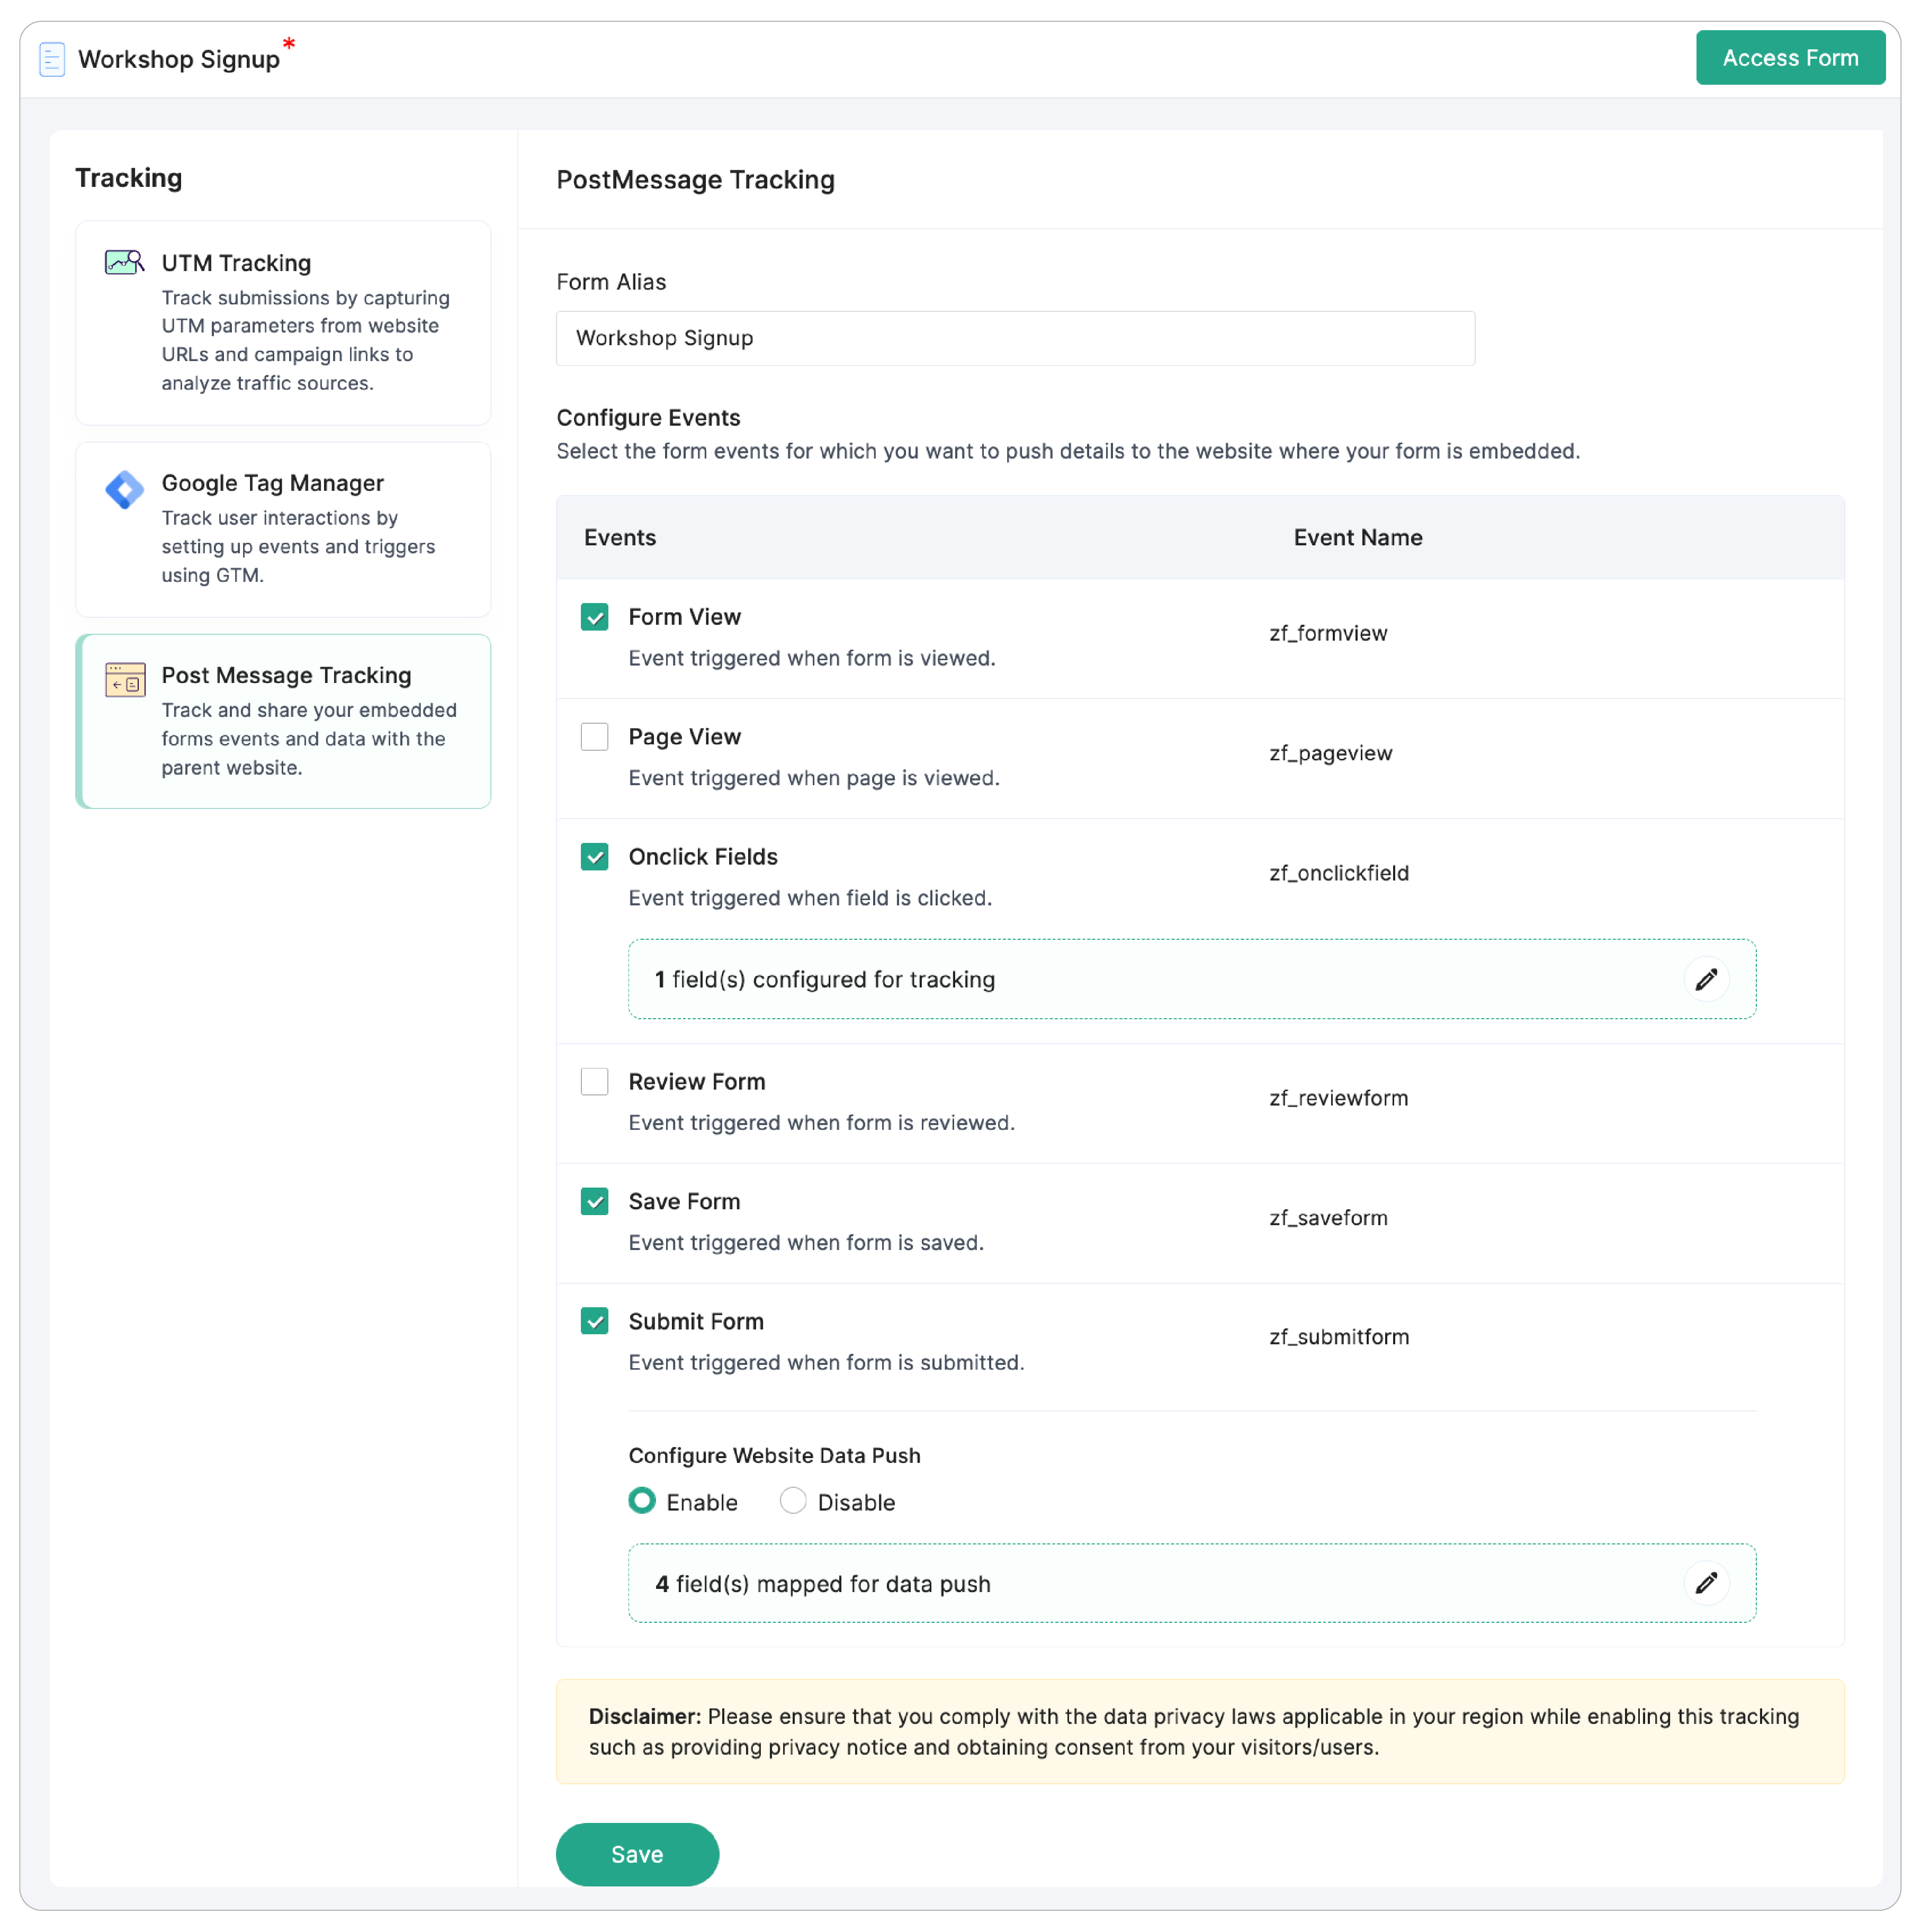The image size is (1921, 1932).
Task: Click the Workshop Signup form title
Action: point(179,59)
